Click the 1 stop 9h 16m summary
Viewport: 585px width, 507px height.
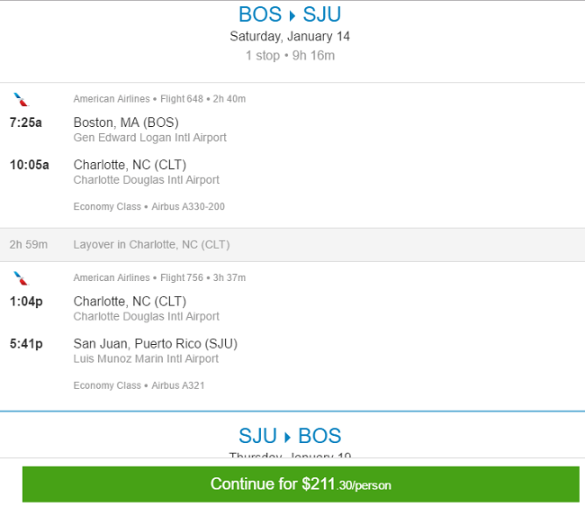point(290,56)
